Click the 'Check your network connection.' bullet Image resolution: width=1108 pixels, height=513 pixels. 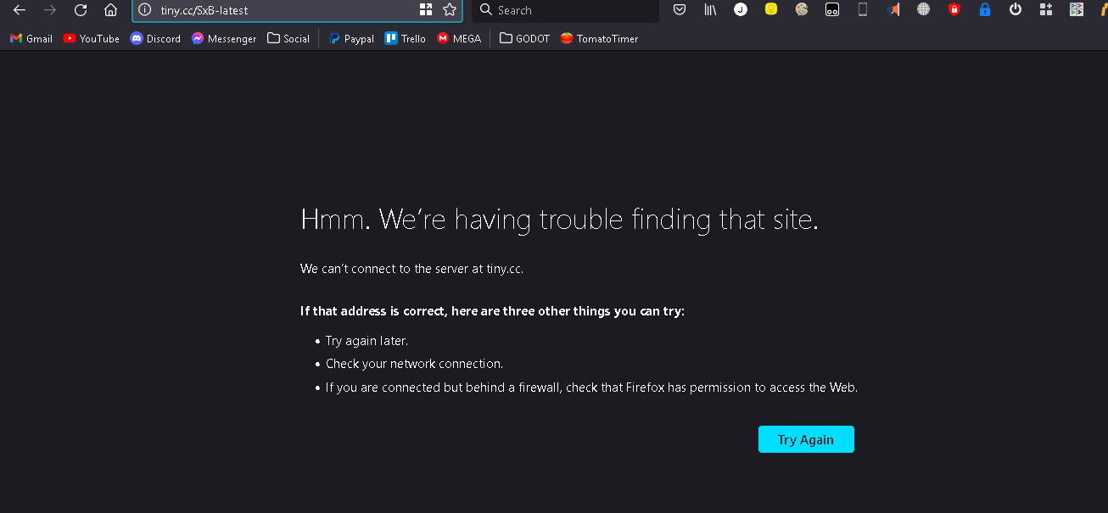[x=414, y=364]
